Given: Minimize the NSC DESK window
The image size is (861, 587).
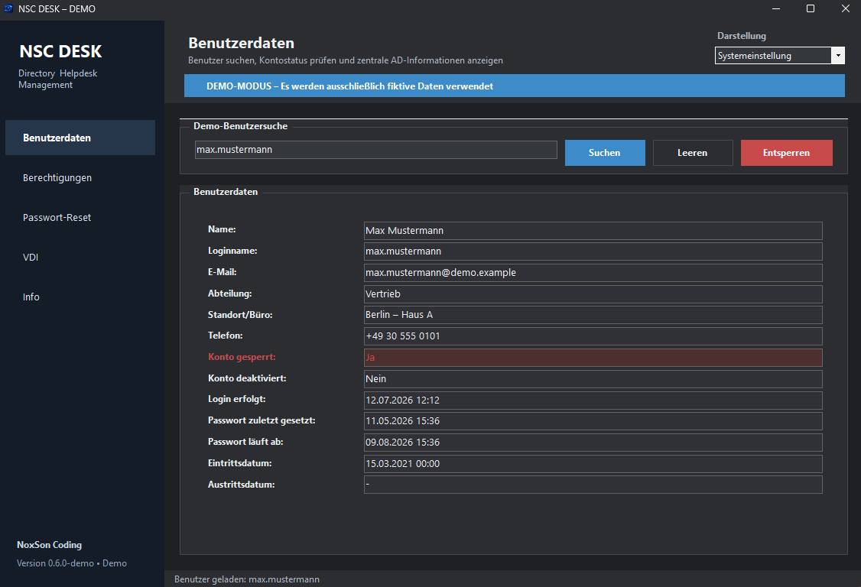Looking at the screenshot, I should (x=776, y=8).
